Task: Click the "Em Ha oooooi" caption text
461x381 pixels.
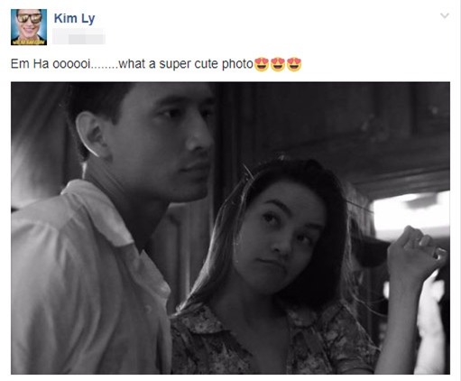Action: tap(51, 64)
